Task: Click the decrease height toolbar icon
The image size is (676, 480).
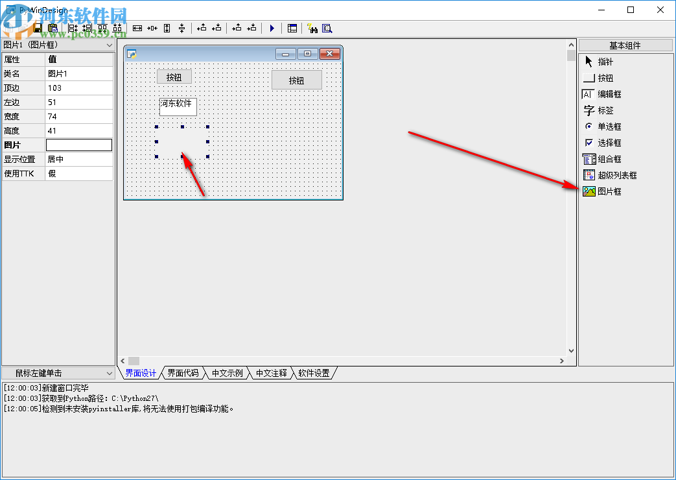Action: (x=182, y=28)
